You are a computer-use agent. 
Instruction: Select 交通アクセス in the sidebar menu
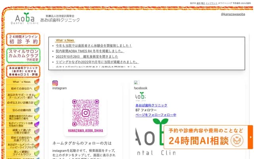point(21,139)
